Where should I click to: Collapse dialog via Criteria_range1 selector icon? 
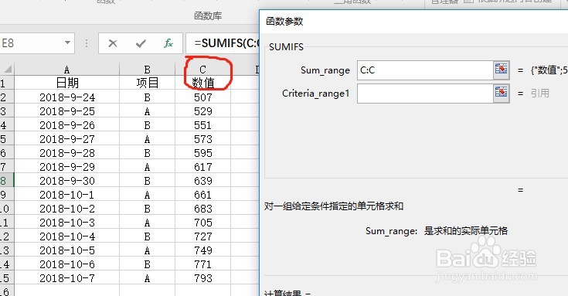[x=502, y=93]
